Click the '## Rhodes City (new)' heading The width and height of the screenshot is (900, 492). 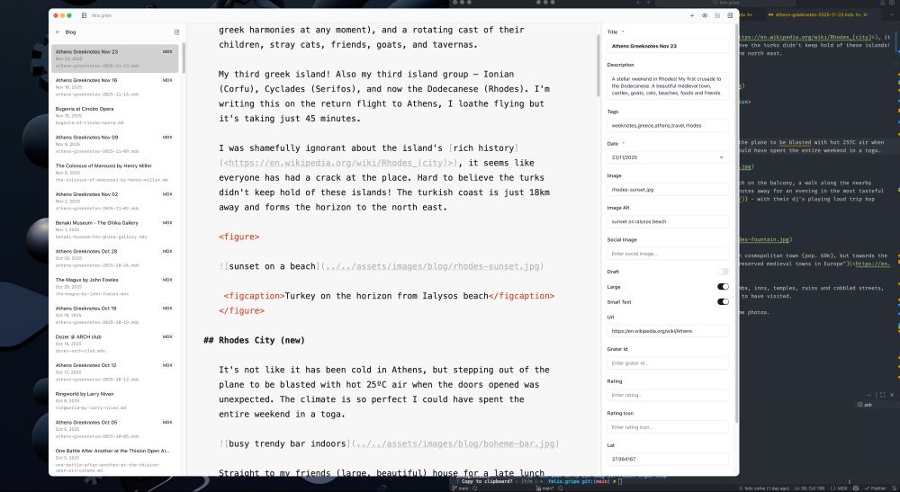pyautogui.click(x=255, y=340)
